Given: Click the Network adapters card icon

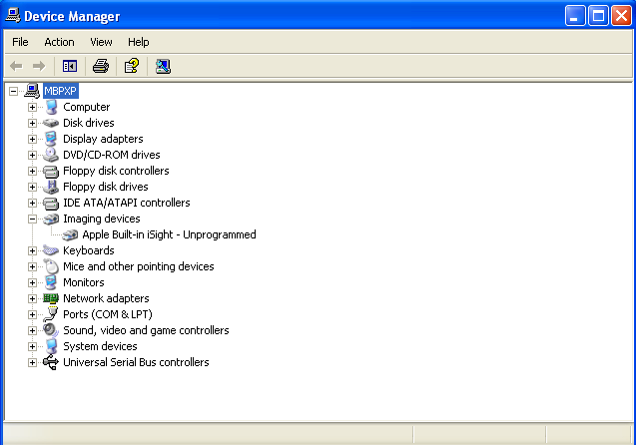Looking at the screenshot, I should pos(51,298).
